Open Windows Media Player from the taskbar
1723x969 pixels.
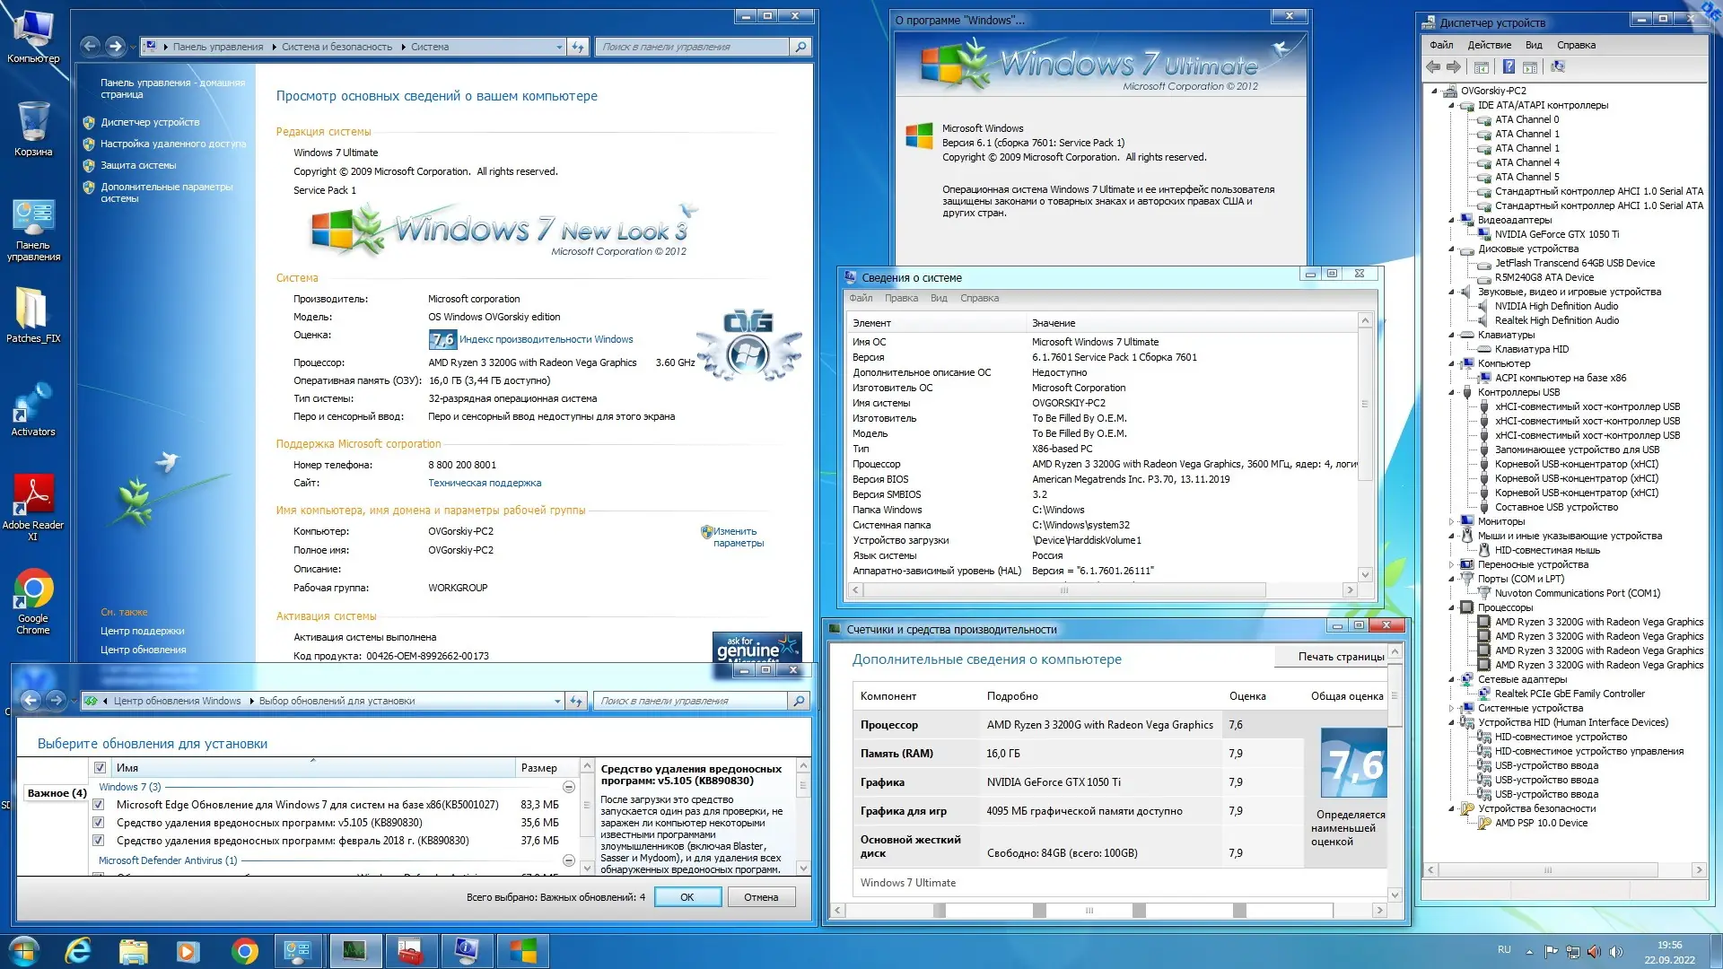[x=187, y=951]
